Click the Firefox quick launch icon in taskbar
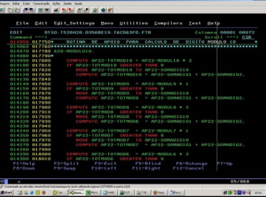The height and width of the screenshot is (197, 266). tap(44, 192)
